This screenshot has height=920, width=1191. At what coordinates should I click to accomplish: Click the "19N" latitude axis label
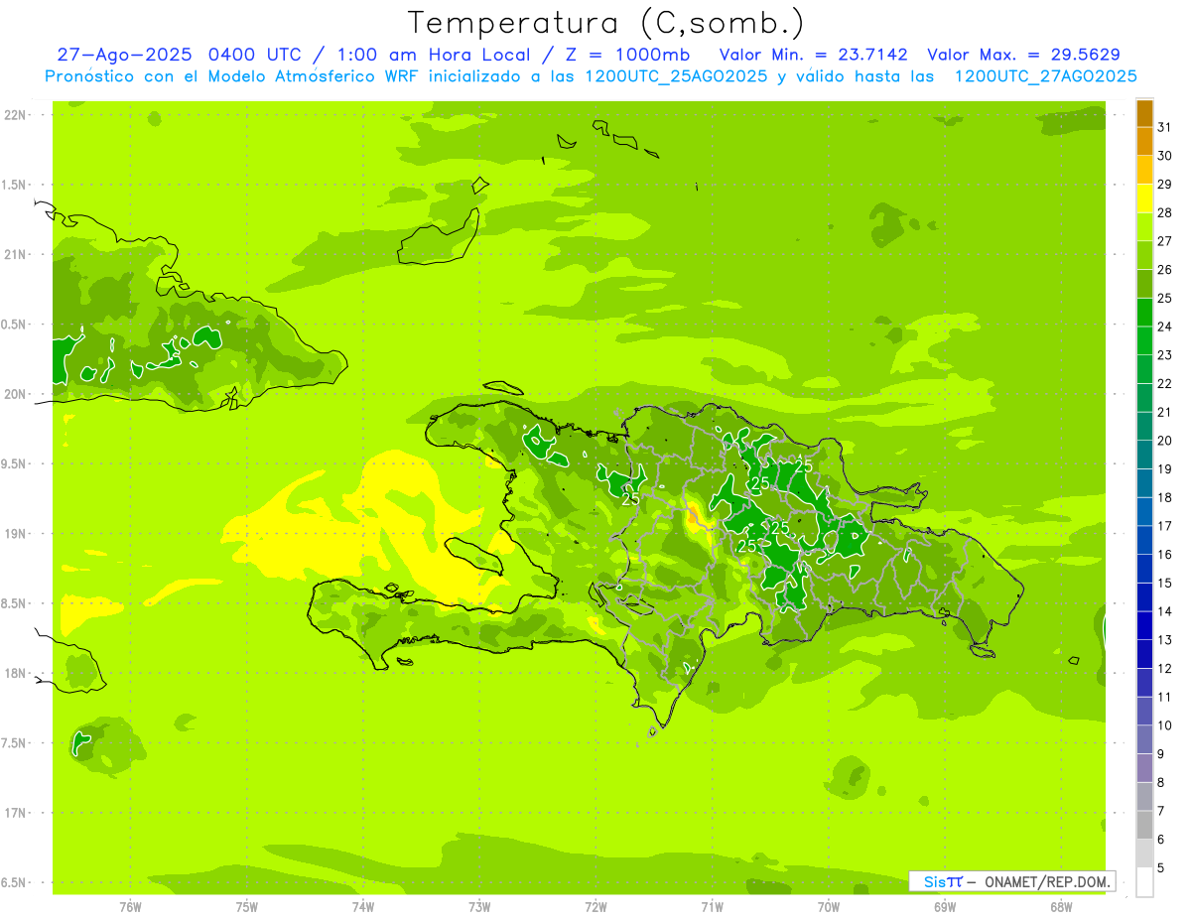14,533
